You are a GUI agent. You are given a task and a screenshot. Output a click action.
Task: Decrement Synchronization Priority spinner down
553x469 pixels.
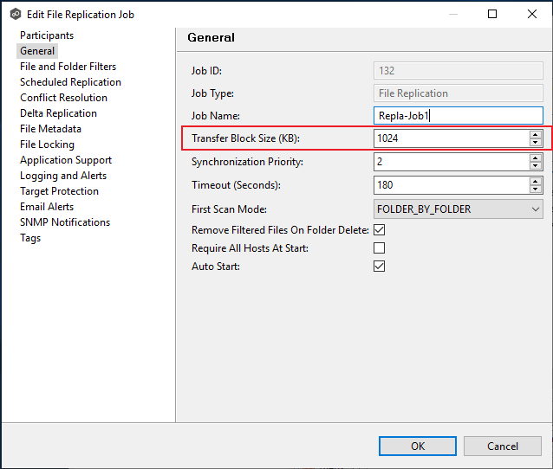coord(536,166)
